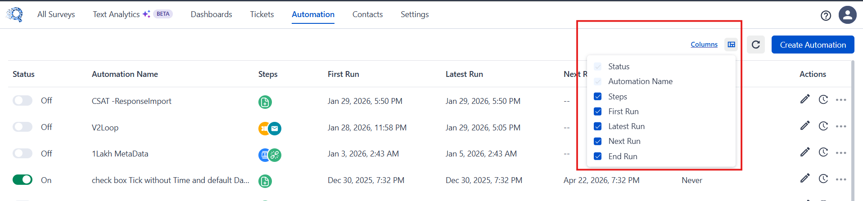Click the Columns link
This screenshot has height=201, width=863.
pyautogui.click(x=704, y=45)
